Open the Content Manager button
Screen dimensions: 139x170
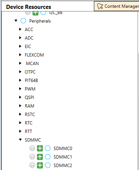[x=116, y=6]
